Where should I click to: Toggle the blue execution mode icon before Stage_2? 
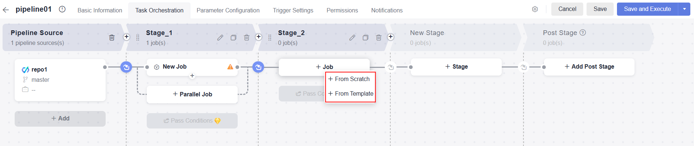pyautogui.click(x=258, y=67)
